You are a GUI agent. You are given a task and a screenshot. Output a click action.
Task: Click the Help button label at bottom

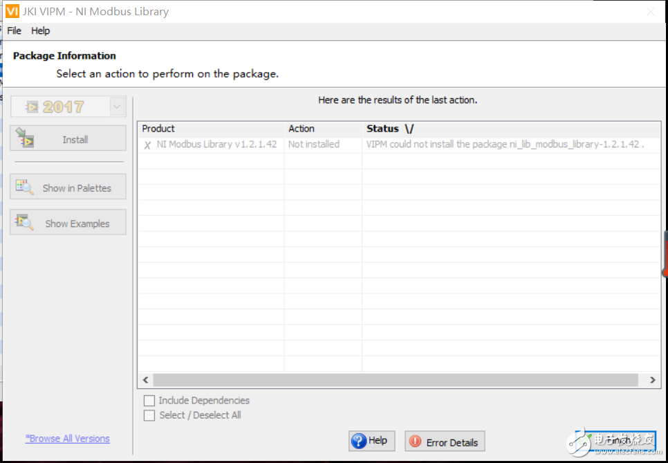(x=378, y=440)
